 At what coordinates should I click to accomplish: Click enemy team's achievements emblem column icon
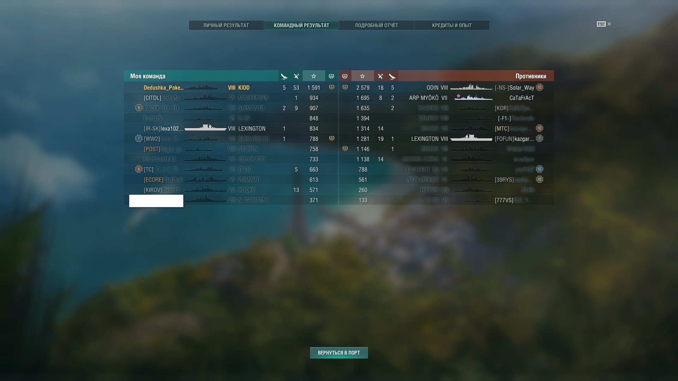[345, 76]
